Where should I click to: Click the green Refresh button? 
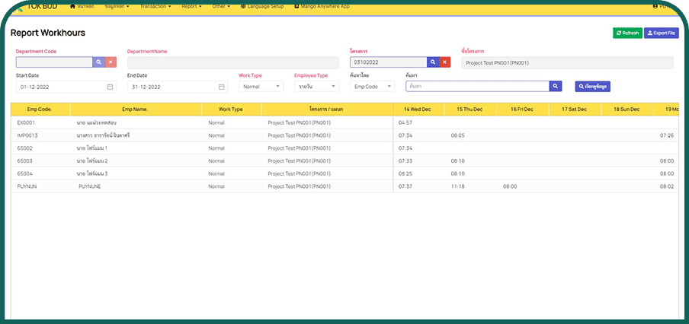pos(627,33)
